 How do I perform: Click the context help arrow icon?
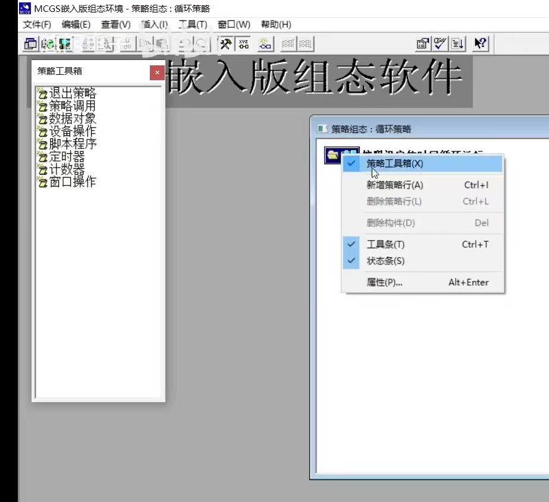click(480, 44)
